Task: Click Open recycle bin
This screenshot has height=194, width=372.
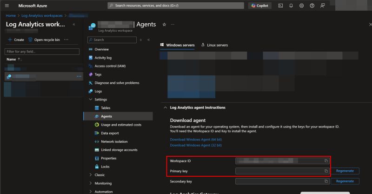Action: (44, 40)
